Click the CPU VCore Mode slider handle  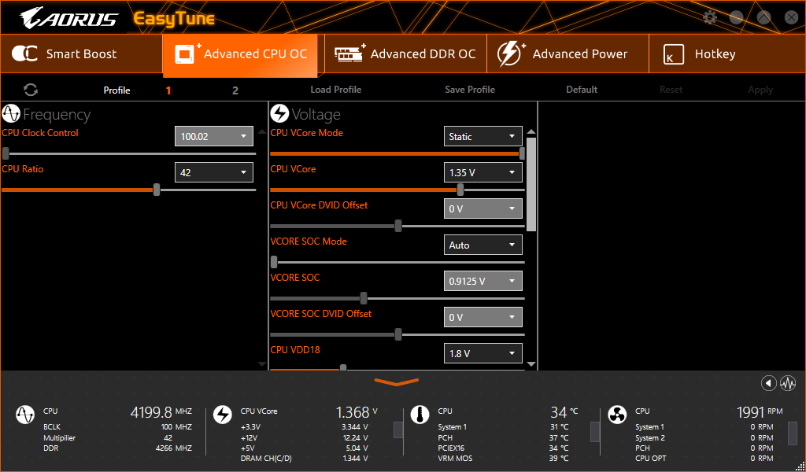(x=523, y=153)
